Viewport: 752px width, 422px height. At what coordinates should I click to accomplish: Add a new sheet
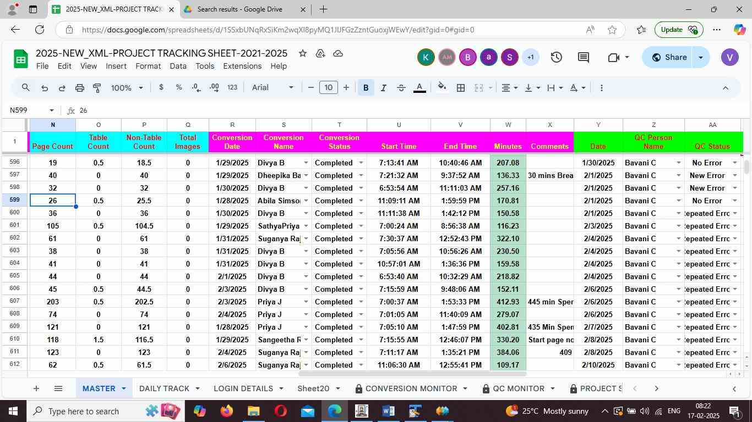coord(36,388)
